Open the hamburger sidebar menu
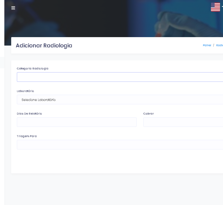The image size is (223, 205). point(13,8)
